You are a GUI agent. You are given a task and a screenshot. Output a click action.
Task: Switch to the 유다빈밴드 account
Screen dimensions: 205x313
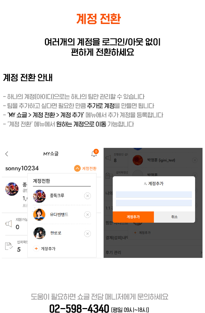59,215
